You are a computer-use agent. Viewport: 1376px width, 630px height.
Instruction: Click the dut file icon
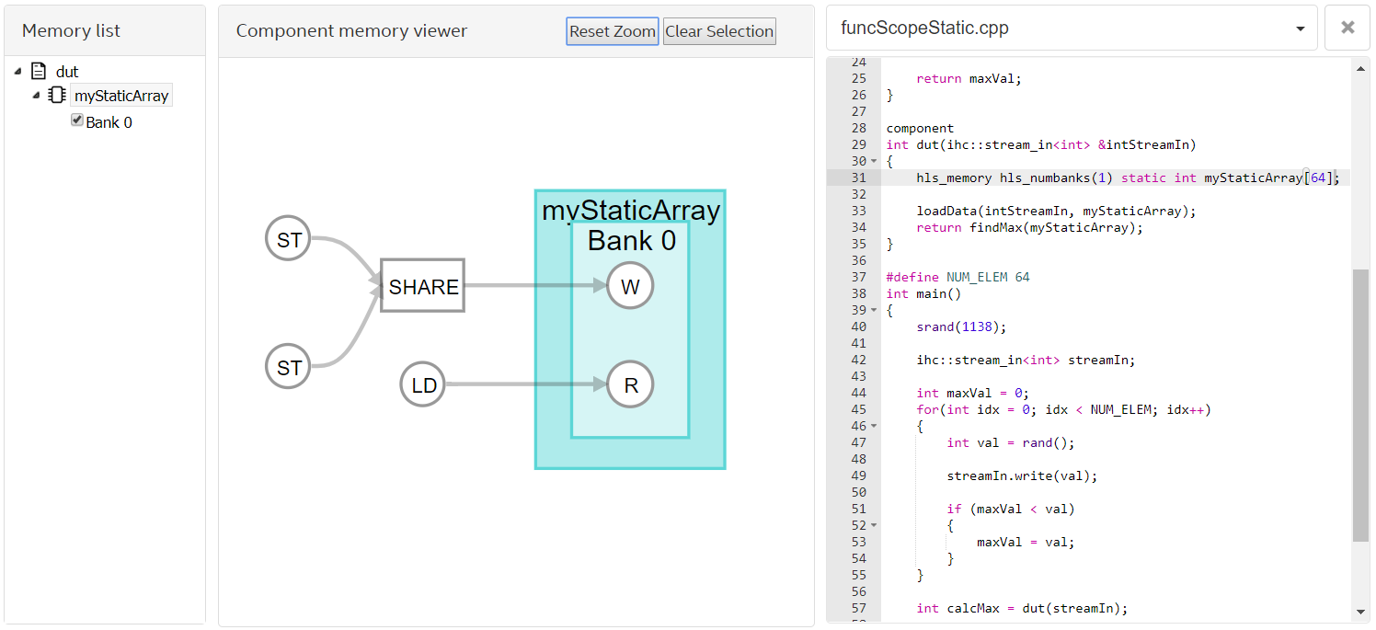[39, 71]
